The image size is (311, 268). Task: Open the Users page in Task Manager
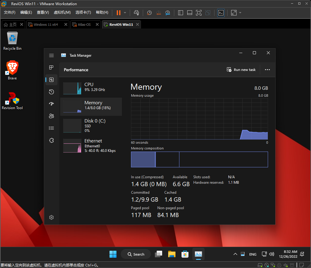(x=51, y=116)
